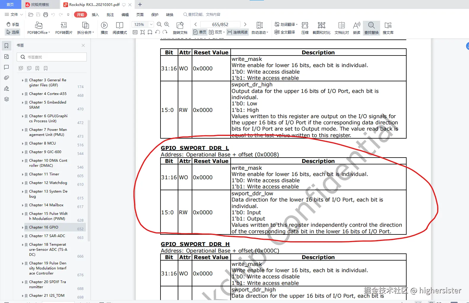Screen dimensions: 469x303
Task: Start the 朗读 read-aloud tool
Action: point(357,28)
